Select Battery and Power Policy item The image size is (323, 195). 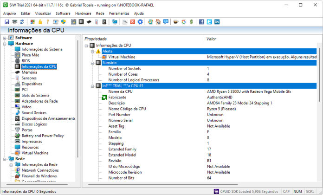click(x=43, y=136)
